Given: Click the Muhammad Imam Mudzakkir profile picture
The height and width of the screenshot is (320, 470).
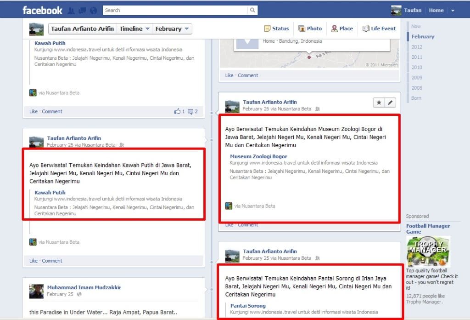Looking at the screenshot, I should coord(36,291).
